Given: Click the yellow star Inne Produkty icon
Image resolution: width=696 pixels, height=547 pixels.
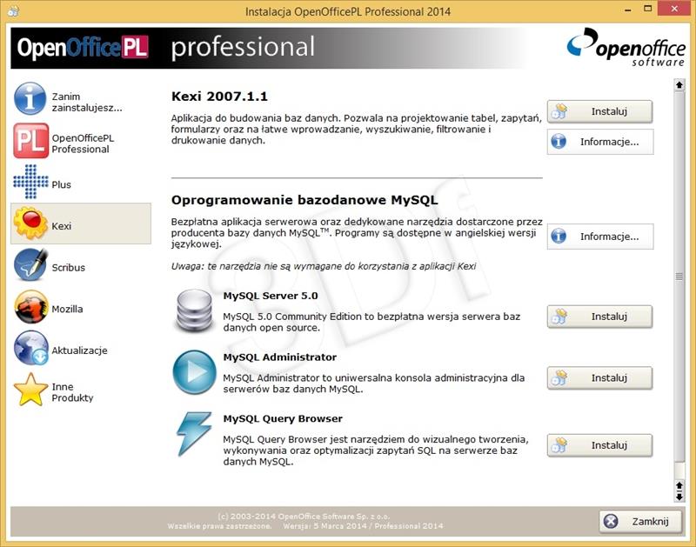Looking at the screenshot, I should [x=30, y=390].
